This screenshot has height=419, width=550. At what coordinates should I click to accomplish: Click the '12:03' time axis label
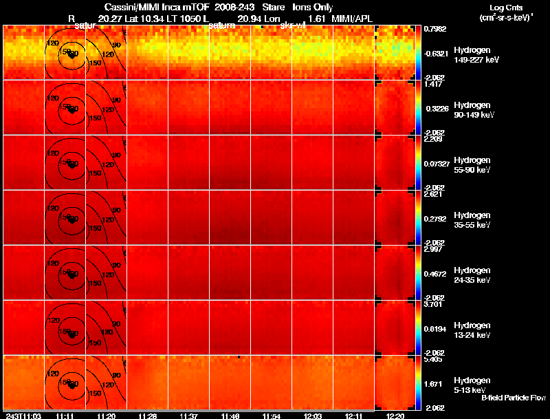(x=313, y=416)
